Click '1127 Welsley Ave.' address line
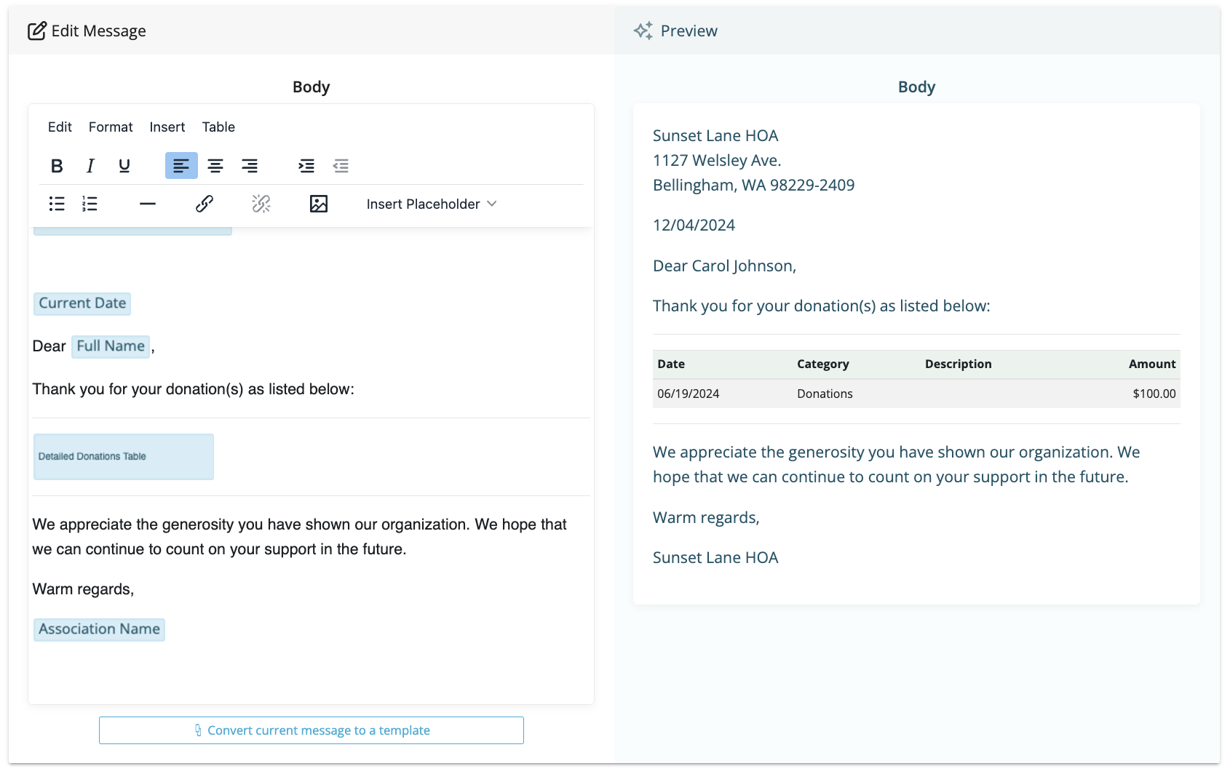Image resolution: width=1230 pixels, height=774 pixels. (x=717, y=160)
